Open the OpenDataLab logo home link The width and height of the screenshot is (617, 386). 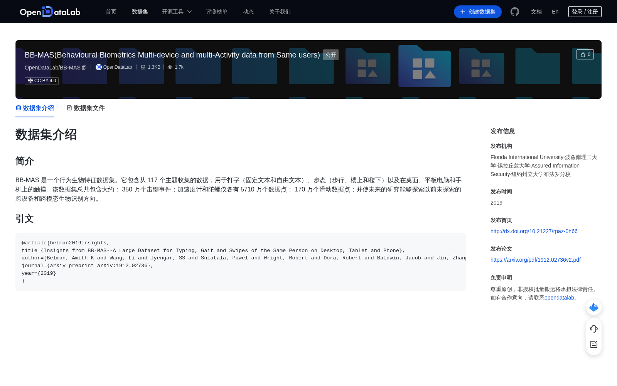pos(50,12)
